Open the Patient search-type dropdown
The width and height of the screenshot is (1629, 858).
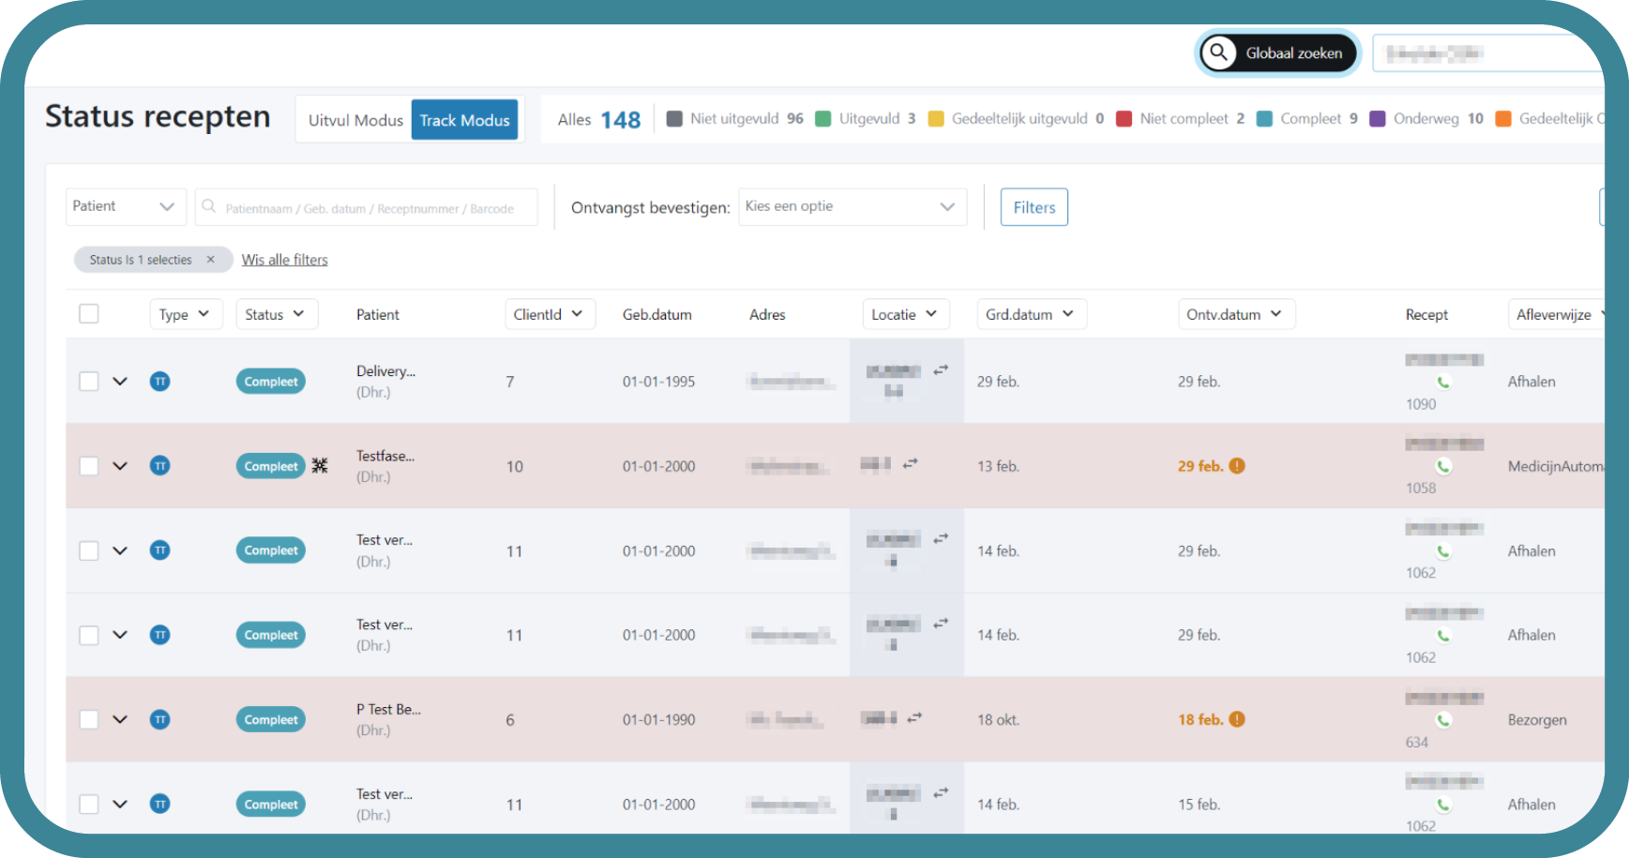coord(126,206)
